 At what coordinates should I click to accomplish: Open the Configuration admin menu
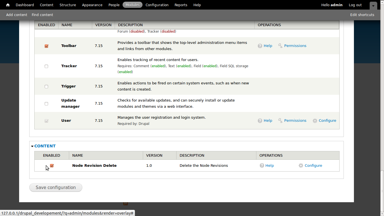tap(157, 5)
